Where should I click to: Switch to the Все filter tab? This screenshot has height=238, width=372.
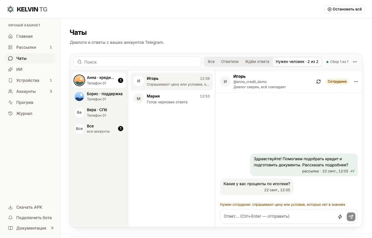(211, 62)
